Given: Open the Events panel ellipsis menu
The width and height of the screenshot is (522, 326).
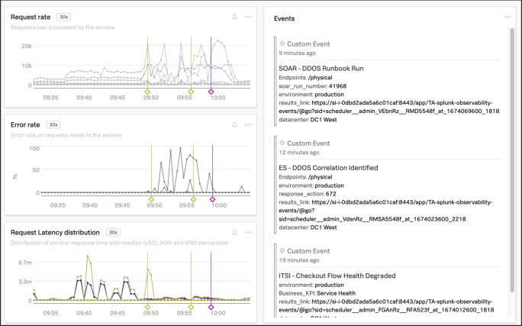Looking at the screenshot, I should click(x=507, y=17).
